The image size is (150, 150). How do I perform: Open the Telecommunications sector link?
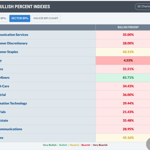point(11,129)
